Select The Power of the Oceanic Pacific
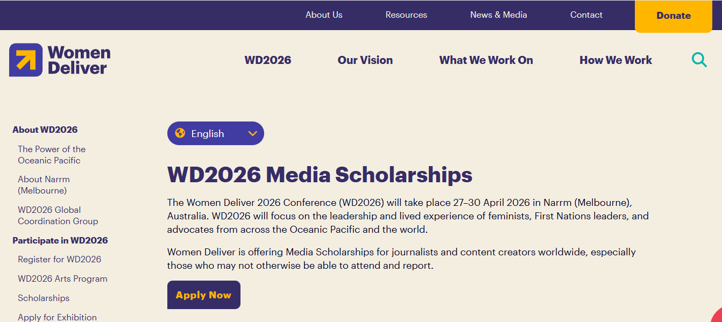Screen dimensions: 722x322 coord(52,155)
